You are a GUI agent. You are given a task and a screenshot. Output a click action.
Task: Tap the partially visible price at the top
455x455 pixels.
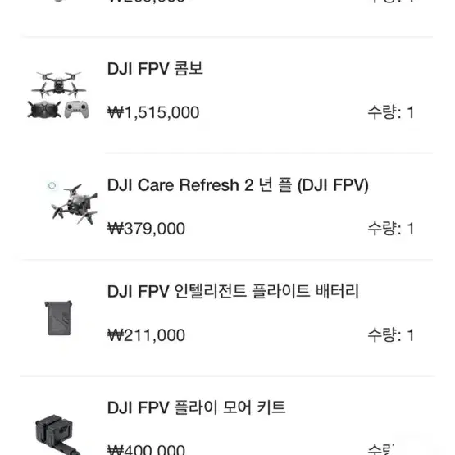click(146, 2)
